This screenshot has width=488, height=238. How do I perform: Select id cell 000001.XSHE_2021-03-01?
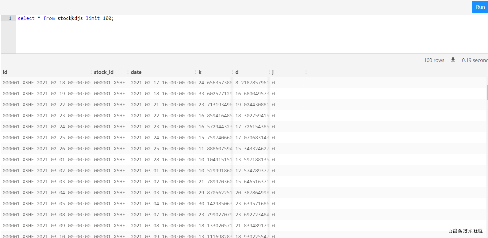[x=47, y=160]
